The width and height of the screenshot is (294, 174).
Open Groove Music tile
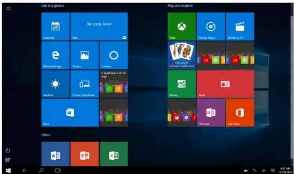[x=210, y=27]
